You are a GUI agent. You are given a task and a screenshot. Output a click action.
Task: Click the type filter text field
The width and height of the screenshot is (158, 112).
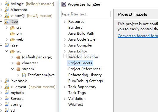[x=86, y=14]
